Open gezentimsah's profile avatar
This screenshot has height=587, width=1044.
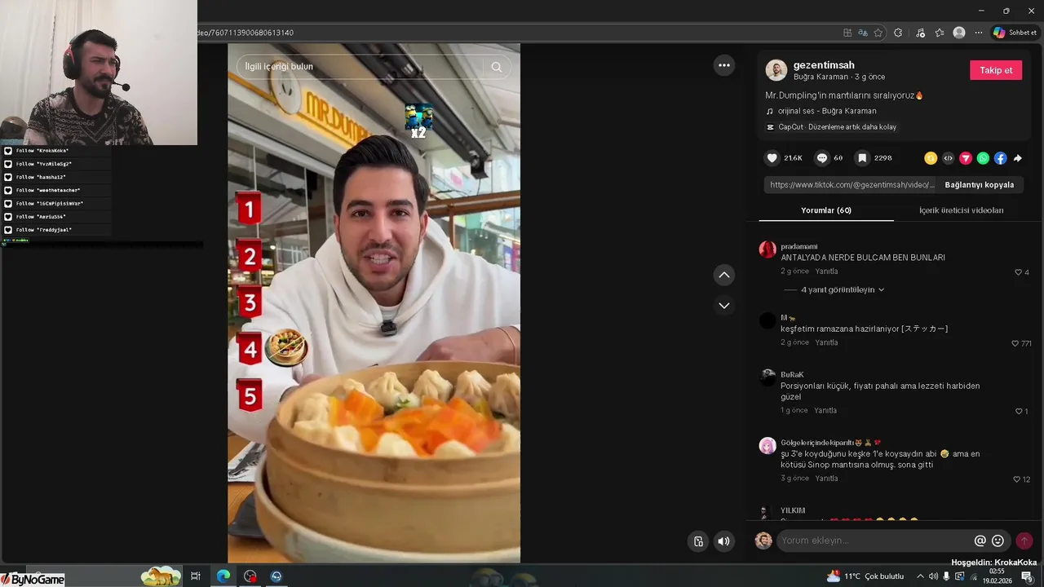pos(776,70)
